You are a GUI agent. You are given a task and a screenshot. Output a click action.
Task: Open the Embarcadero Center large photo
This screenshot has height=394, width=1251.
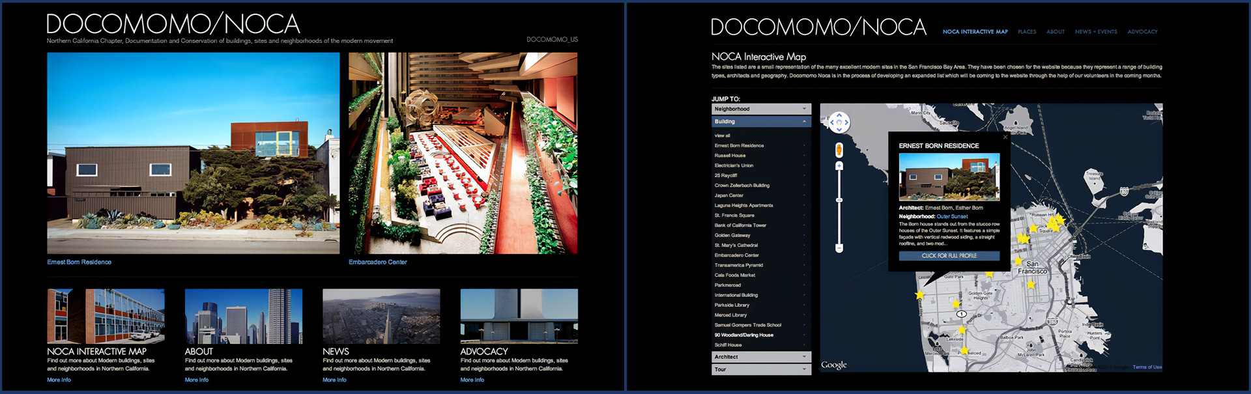(x=463, y=153)
